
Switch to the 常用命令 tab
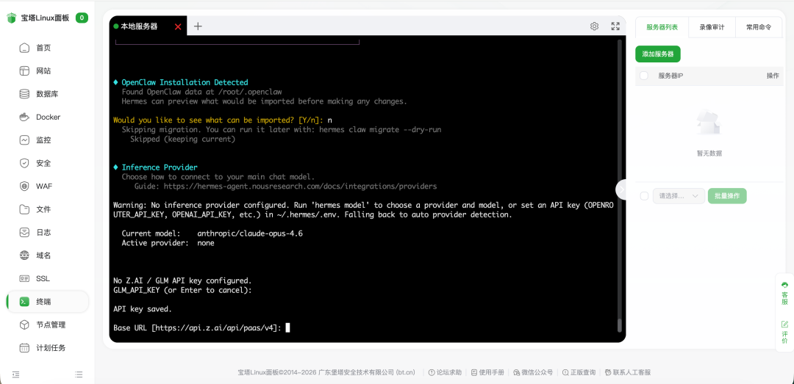pyautogui.click(x=759, y=27)
